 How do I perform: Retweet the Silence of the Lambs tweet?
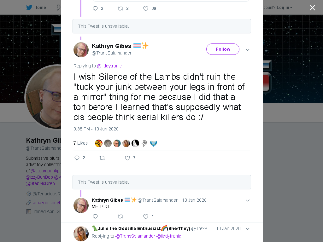pyautogui.click(x=102, y=158)
